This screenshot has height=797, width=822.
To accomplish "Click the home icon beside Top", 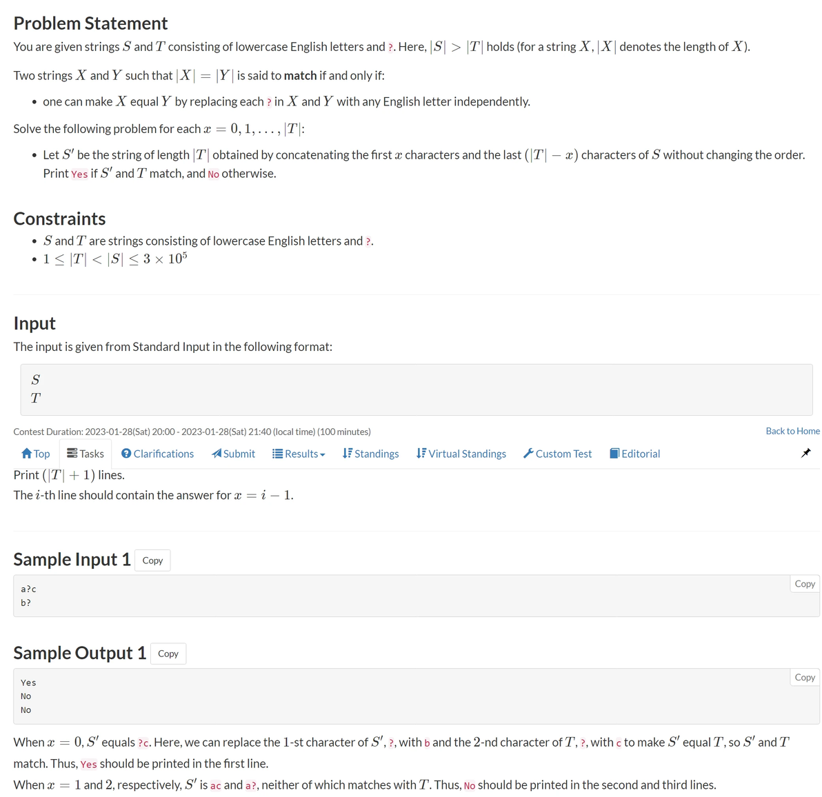I will [x=27, y=454].
